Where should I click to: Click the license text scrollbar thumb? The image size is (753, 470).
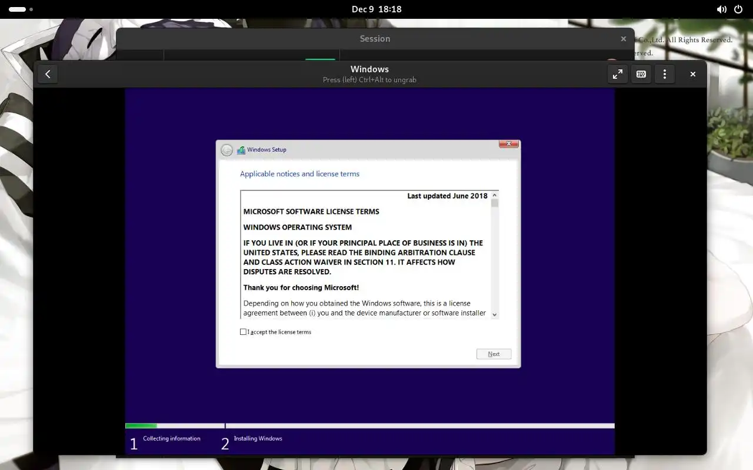click(x=495, y=203)
